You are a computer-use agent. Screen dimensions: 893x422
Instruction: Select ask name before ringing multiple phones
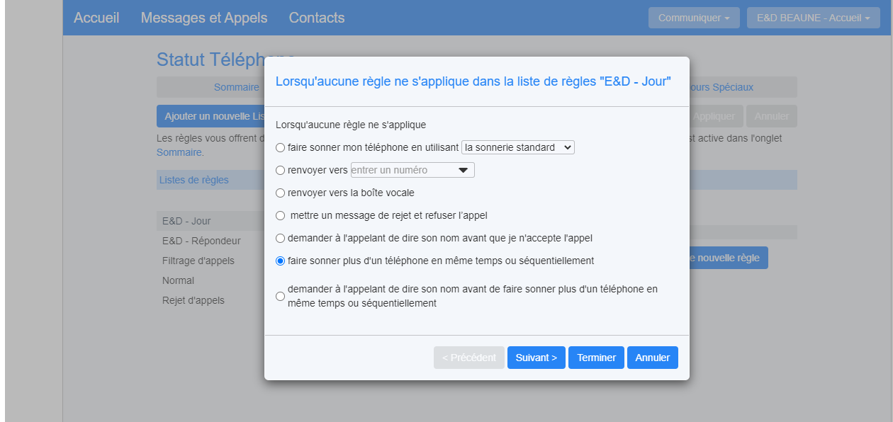[280, 297]
